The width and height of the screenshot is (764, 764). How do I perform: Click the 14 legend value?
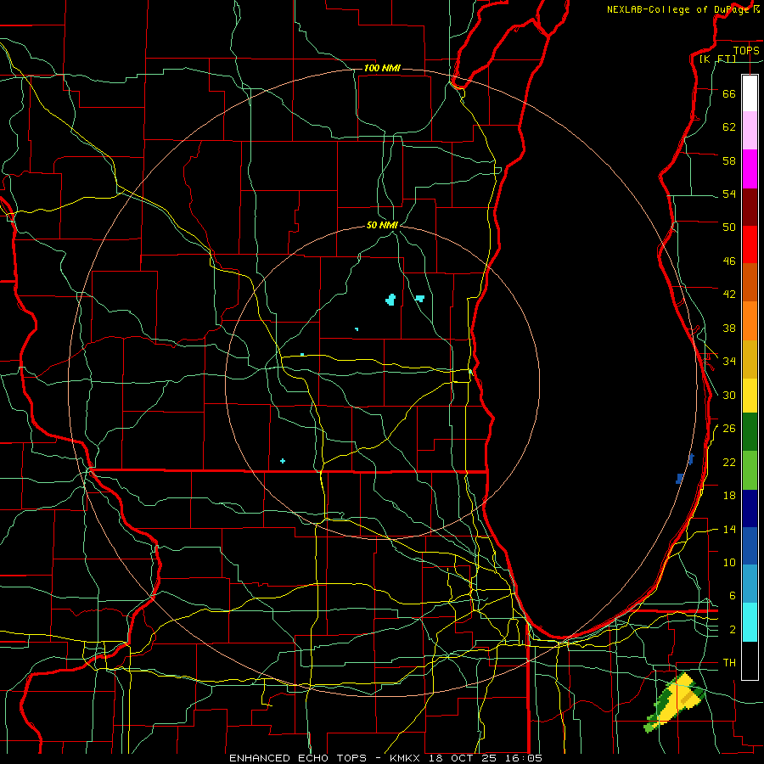coord(729,529)
